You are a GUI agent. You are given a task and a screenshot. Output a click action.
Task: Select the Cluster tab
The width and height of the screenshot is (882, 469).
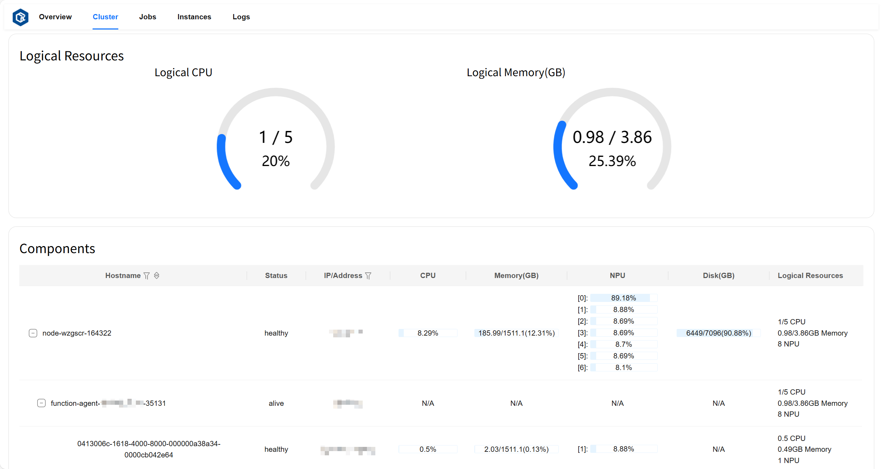click(x=105, y=17)
